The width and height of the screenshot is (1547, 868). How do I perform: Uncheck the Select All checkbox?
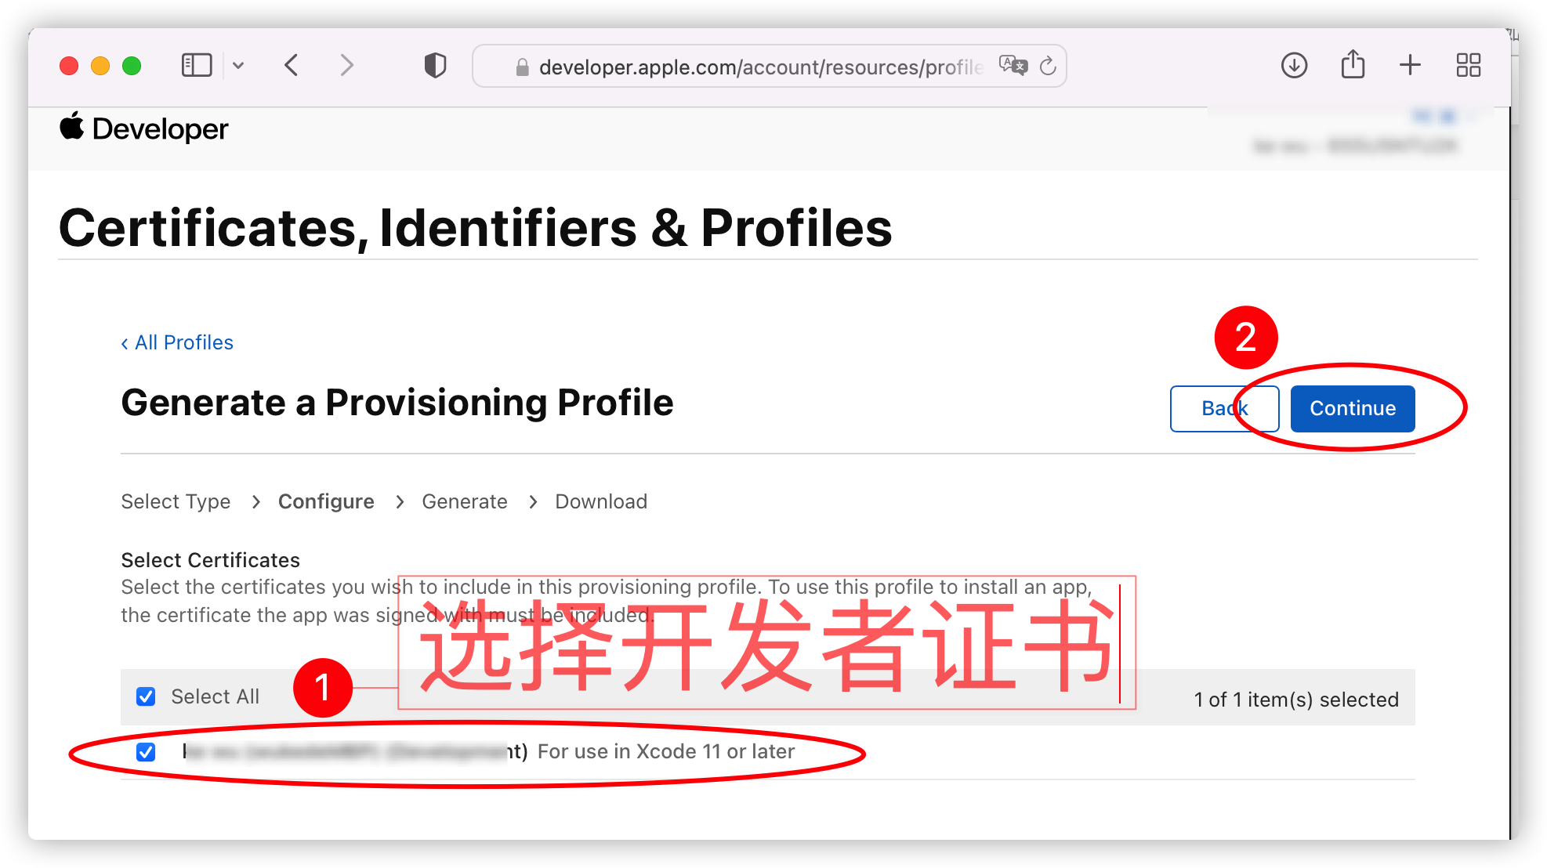[x=146, y=696]
